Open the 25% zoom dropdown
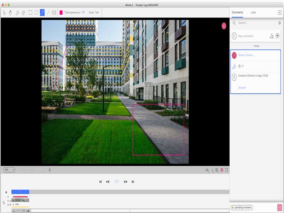The height and width of the screenshot is (213, 284). coord(9,170)
